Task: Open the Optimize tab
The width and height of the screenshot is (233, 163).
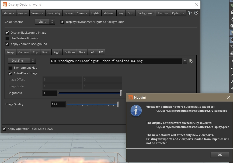Action: [x=178, y=13]
